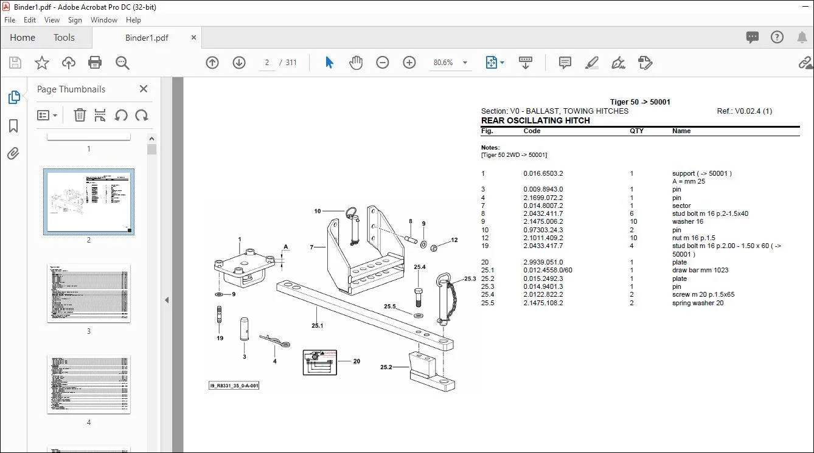Select the Binder1.pdf document tab
The height and width of the screenshot is (453, 814).
[147, 38]
